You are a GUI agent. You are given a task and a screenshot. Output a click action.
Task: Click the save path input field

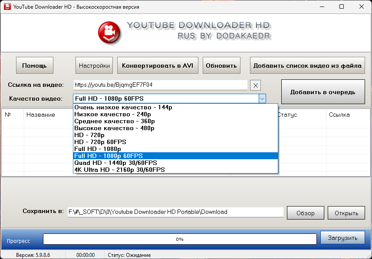pyautogui.click(x=175, y=212)
